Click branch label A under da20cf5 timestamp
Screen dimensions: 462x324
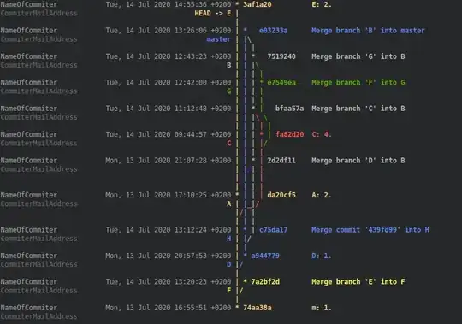[x=229, y=203]
